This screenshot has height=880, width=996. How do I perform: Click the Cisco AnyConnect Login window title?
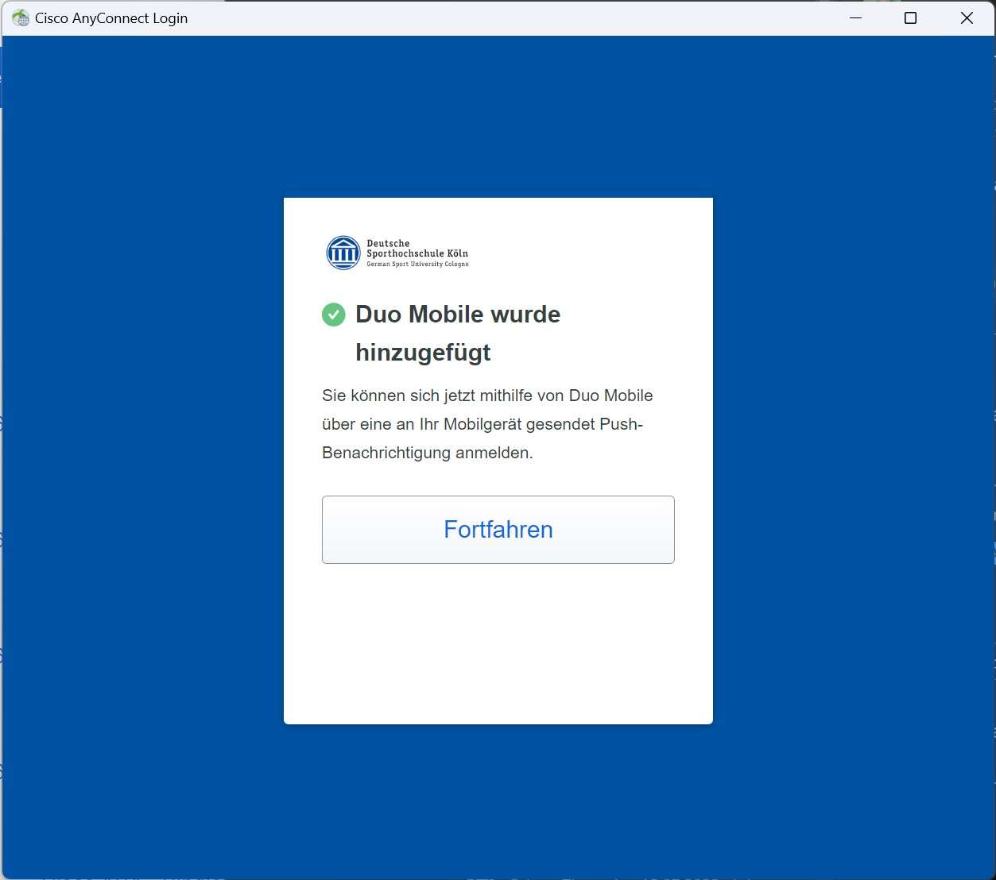pyautogui.click(x=111, y=17)
